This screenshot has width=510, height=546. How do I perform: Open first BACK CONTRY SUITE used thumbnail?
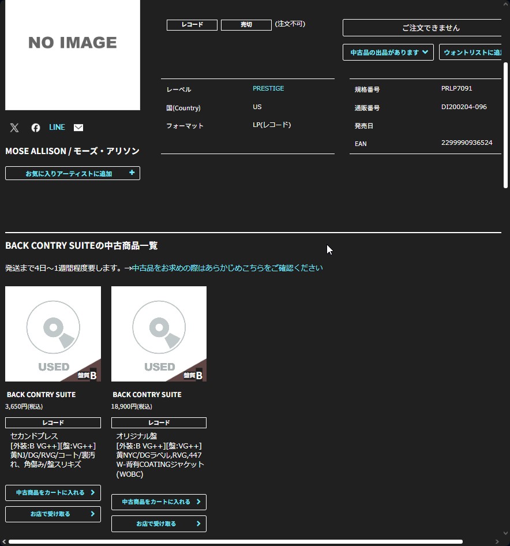pos(53,334)
